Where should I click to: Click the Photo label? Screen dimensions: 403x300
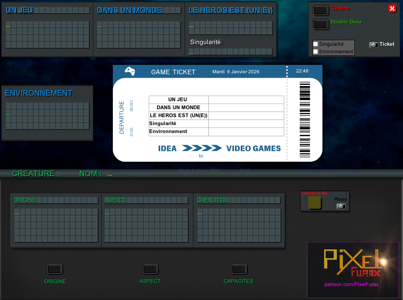[340, 199]
